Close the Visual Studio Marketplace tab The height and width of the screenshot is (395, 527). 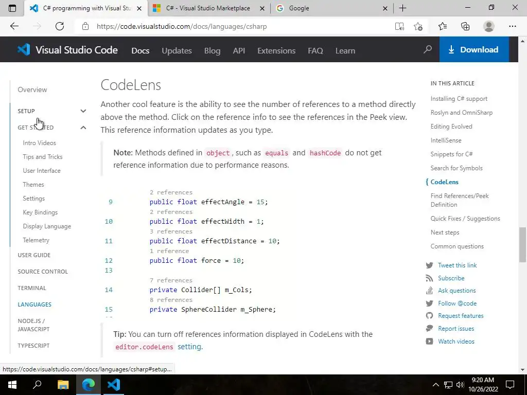tap(262, 8)
